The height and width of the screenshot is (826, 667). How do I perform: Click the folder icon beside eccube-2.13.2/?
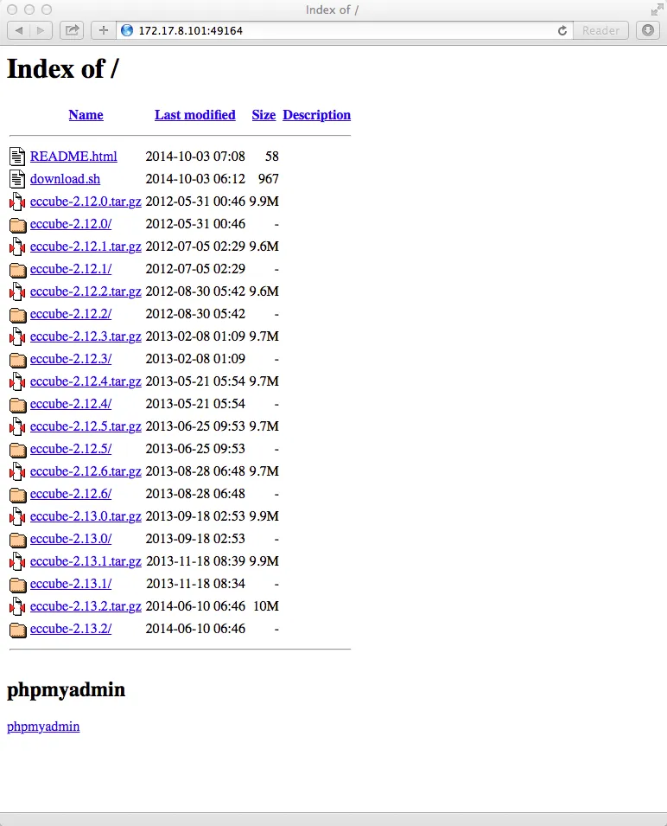17,629
